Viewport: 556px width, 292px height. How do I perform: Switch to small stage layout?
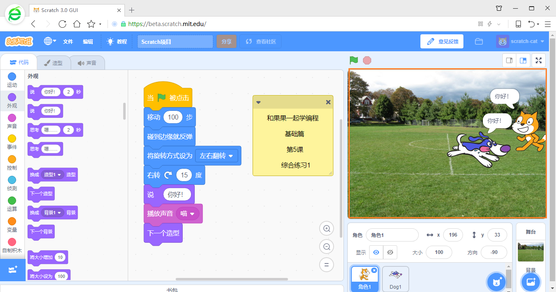[509, 60]
